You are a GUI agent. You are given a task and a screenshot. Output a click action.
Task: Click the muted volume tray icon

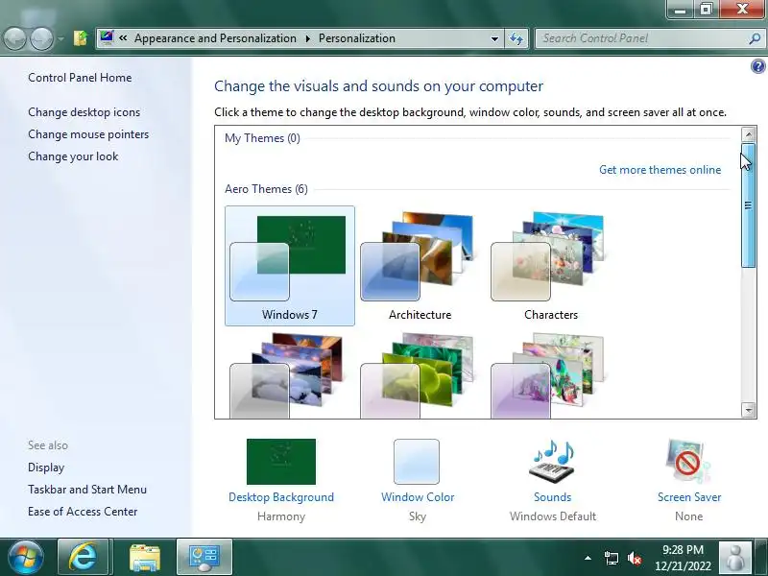coord(635,558)
